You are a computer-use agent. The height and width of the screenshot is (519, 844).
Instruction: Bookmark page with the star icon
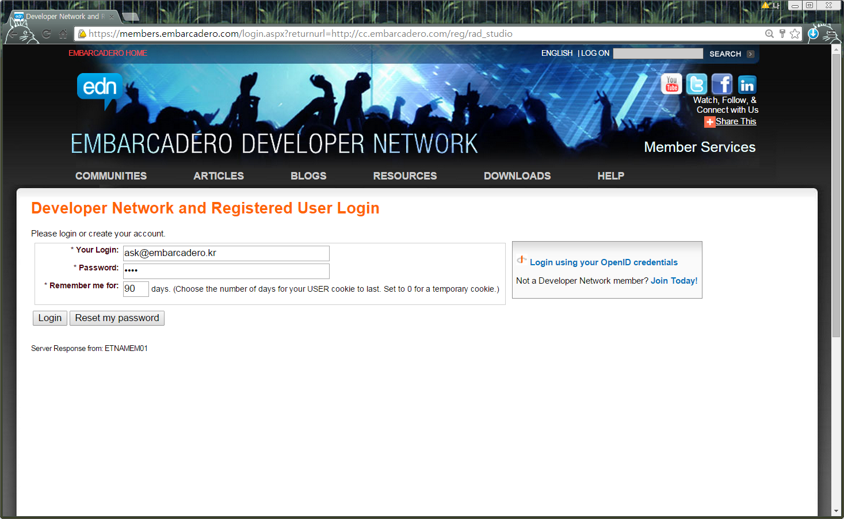[795, 34]
